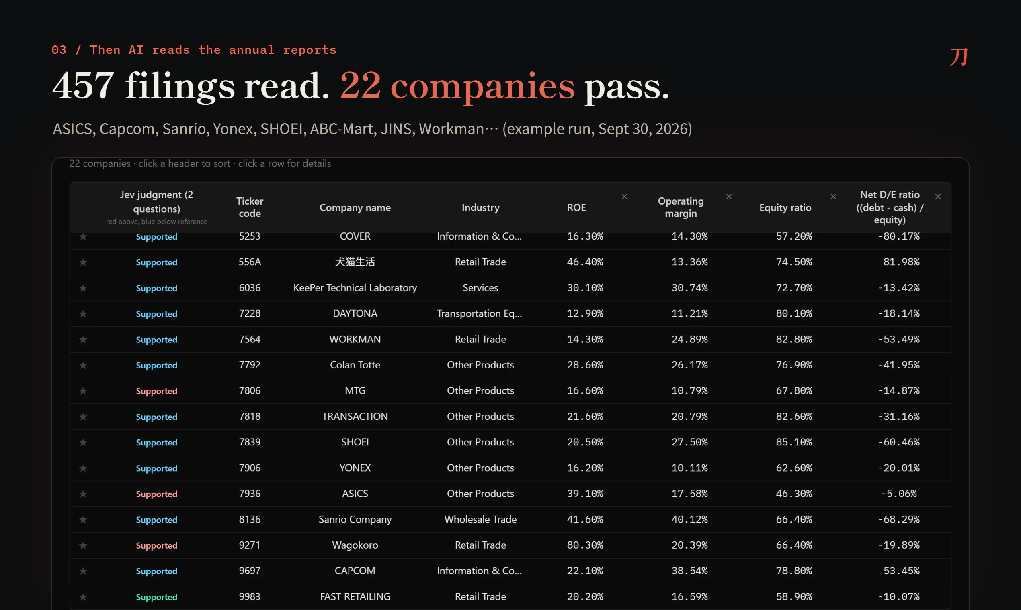1021x610 pixels.
Task: Sort table by Ticker code header
Action: point(250,207)
